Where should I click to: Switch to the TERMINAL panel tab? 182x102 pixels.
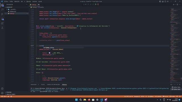click(x=64, y=85)
